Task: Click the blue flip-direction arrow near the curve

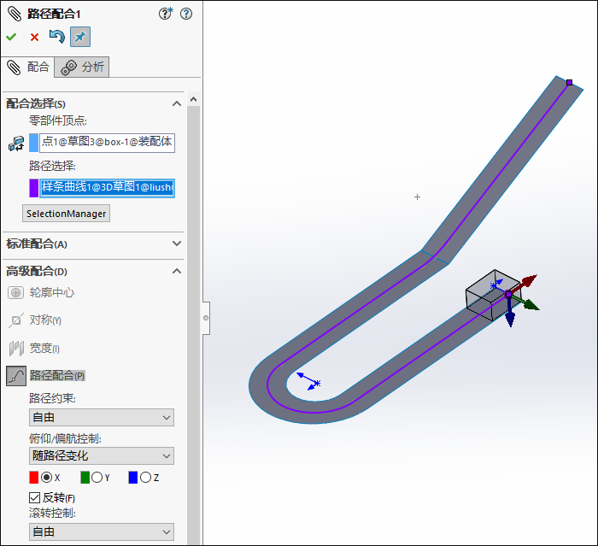Action: point(308,381)
